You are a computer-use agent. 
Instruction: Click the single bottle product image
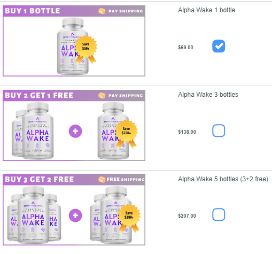[73, 46]
